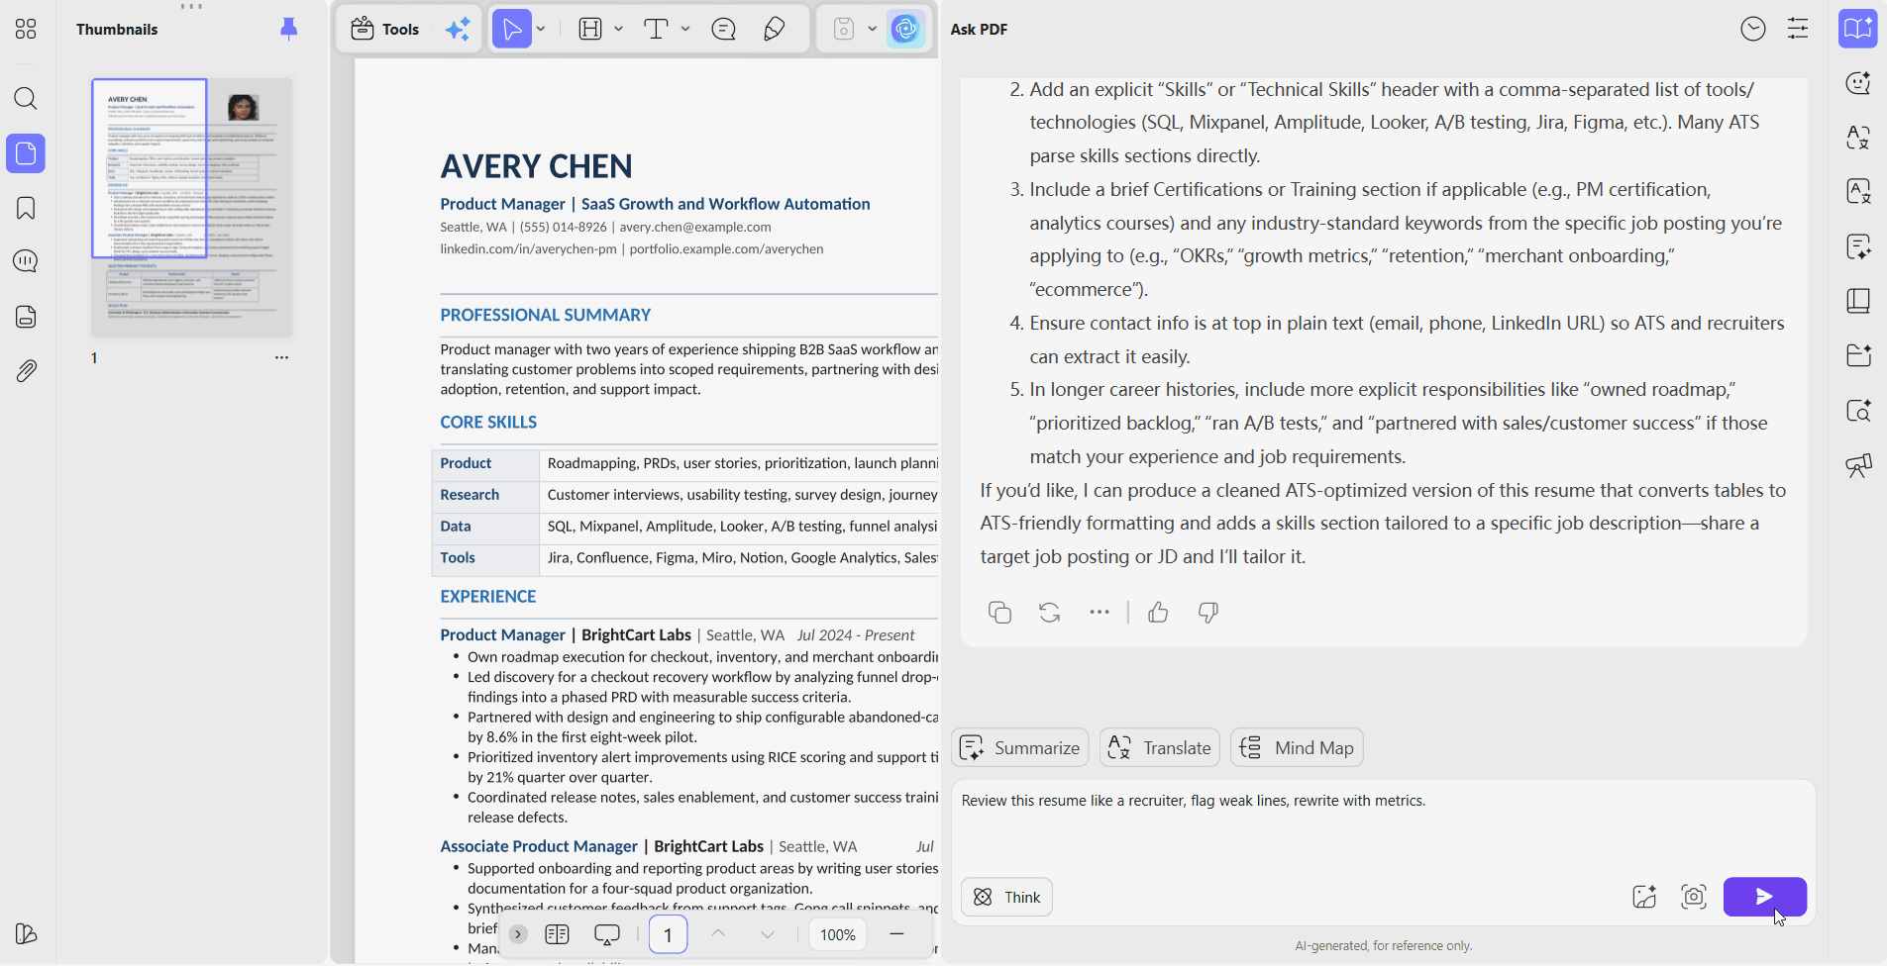Toggle the Think mode button

tap(1006, 897)
